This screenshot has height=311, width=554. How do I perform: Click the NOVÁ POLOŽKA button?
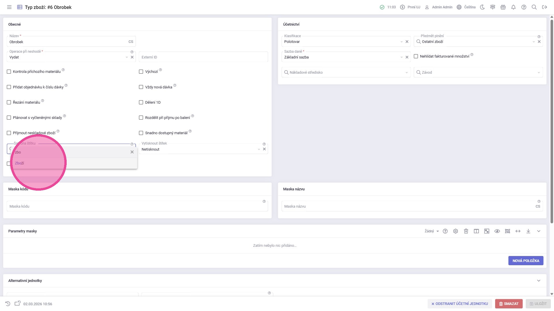coord(525,261)
